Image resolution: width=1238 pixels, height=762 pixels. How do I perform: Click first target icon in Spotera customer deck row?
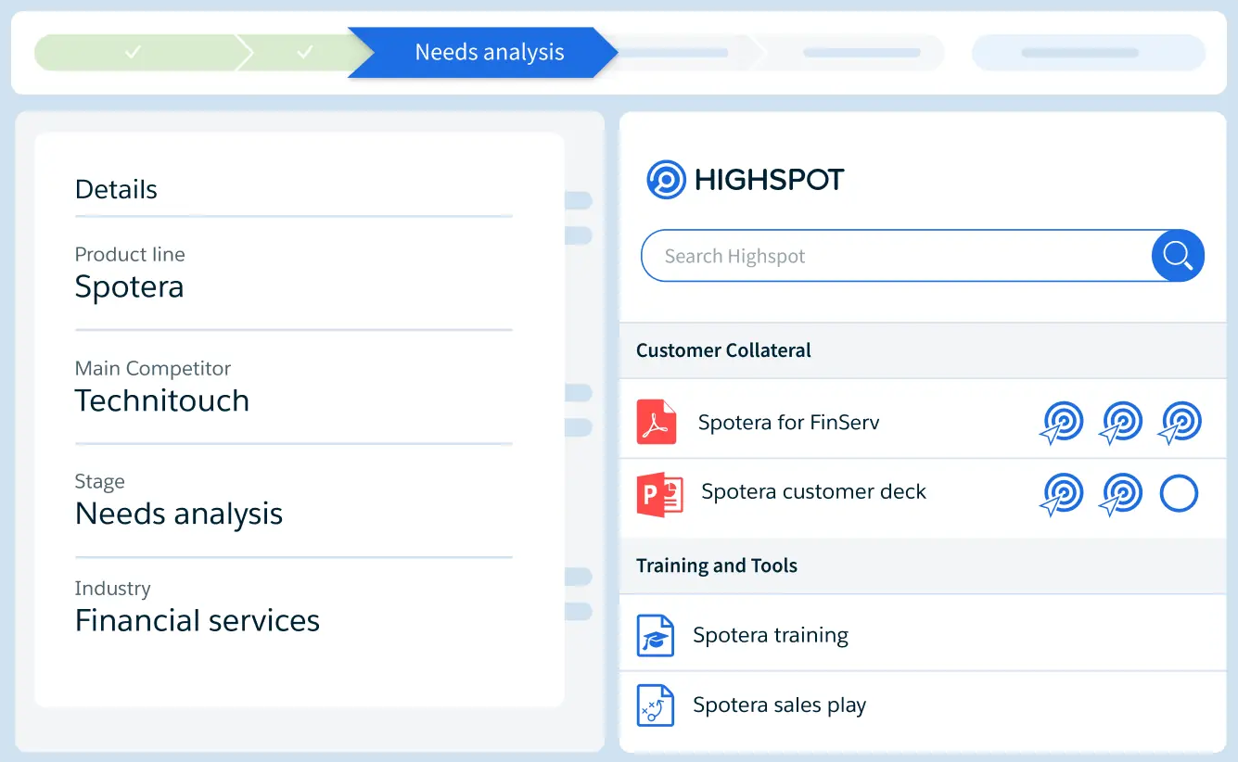tap(1061, 494)
